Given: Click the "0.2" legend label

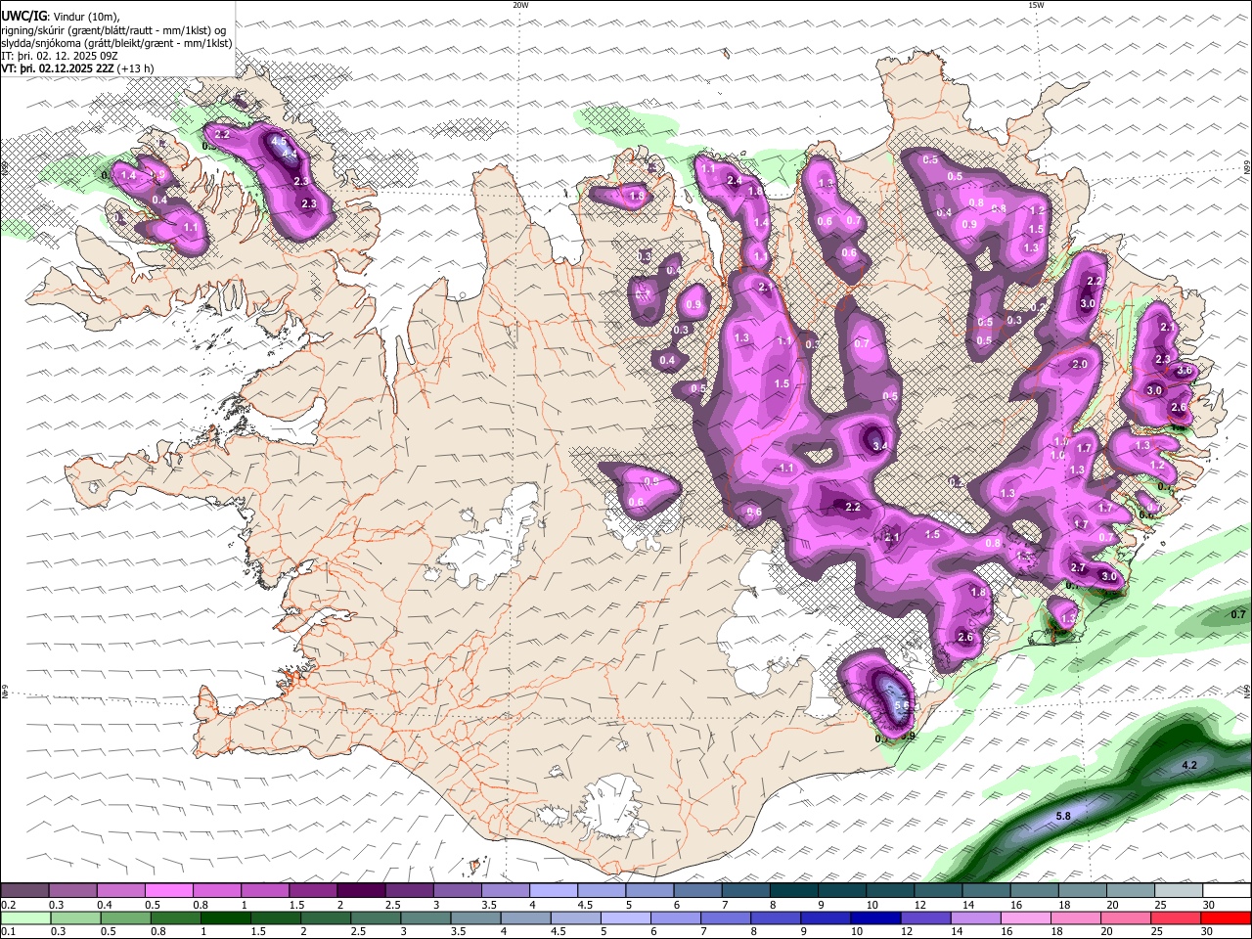Looking at the screenshot, I should pos(7,905).
